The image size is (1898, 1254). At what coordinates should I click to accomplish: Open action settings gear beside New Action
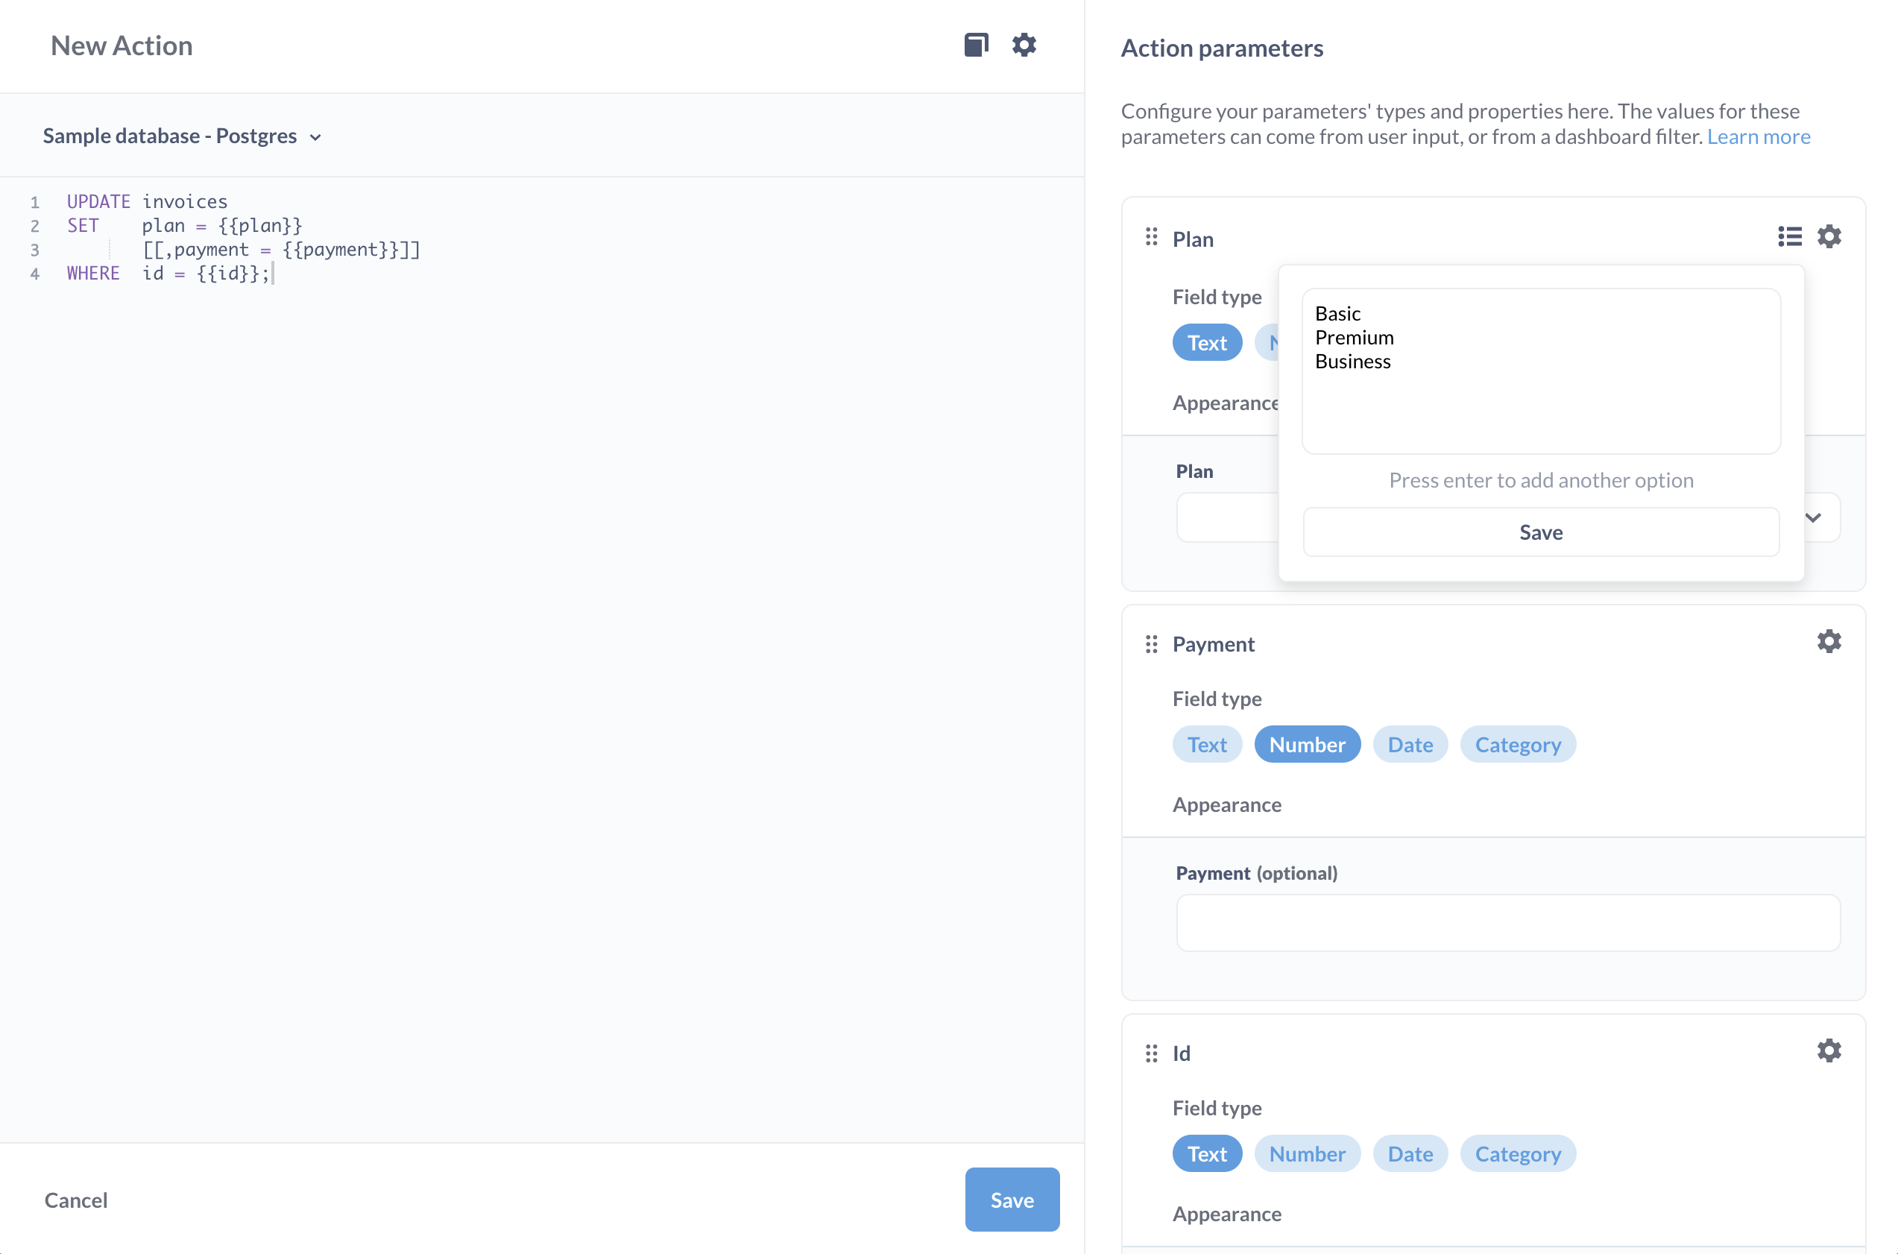[x=1024, y=45]
